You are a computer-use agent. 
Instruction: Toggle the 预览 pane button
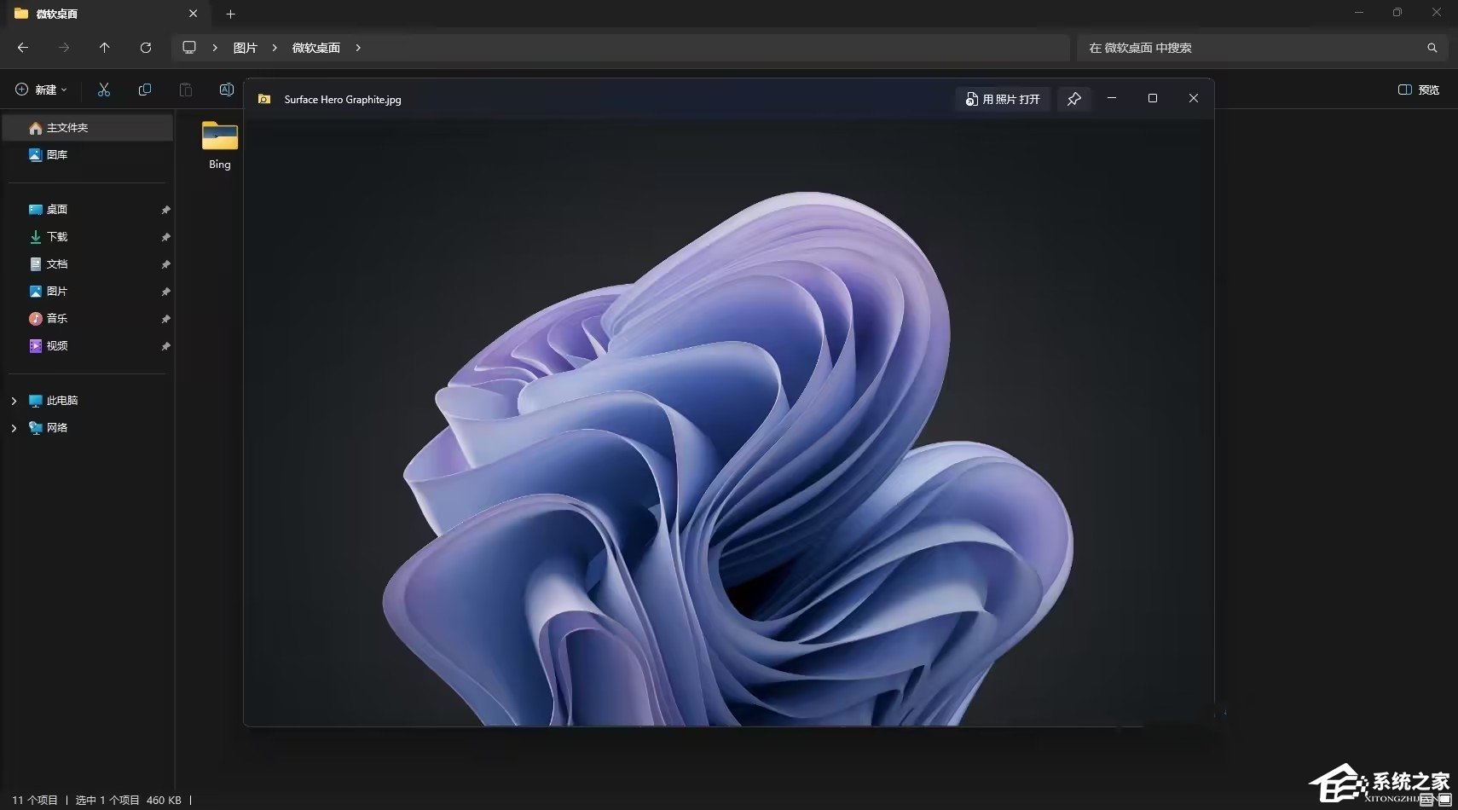1419,90
